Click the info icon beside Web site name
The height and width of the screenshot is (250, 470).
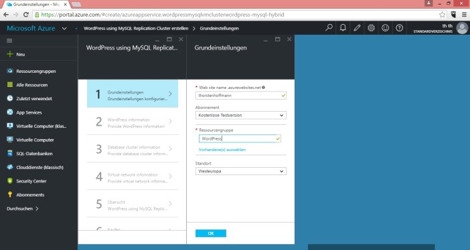[x=263, y=88]
